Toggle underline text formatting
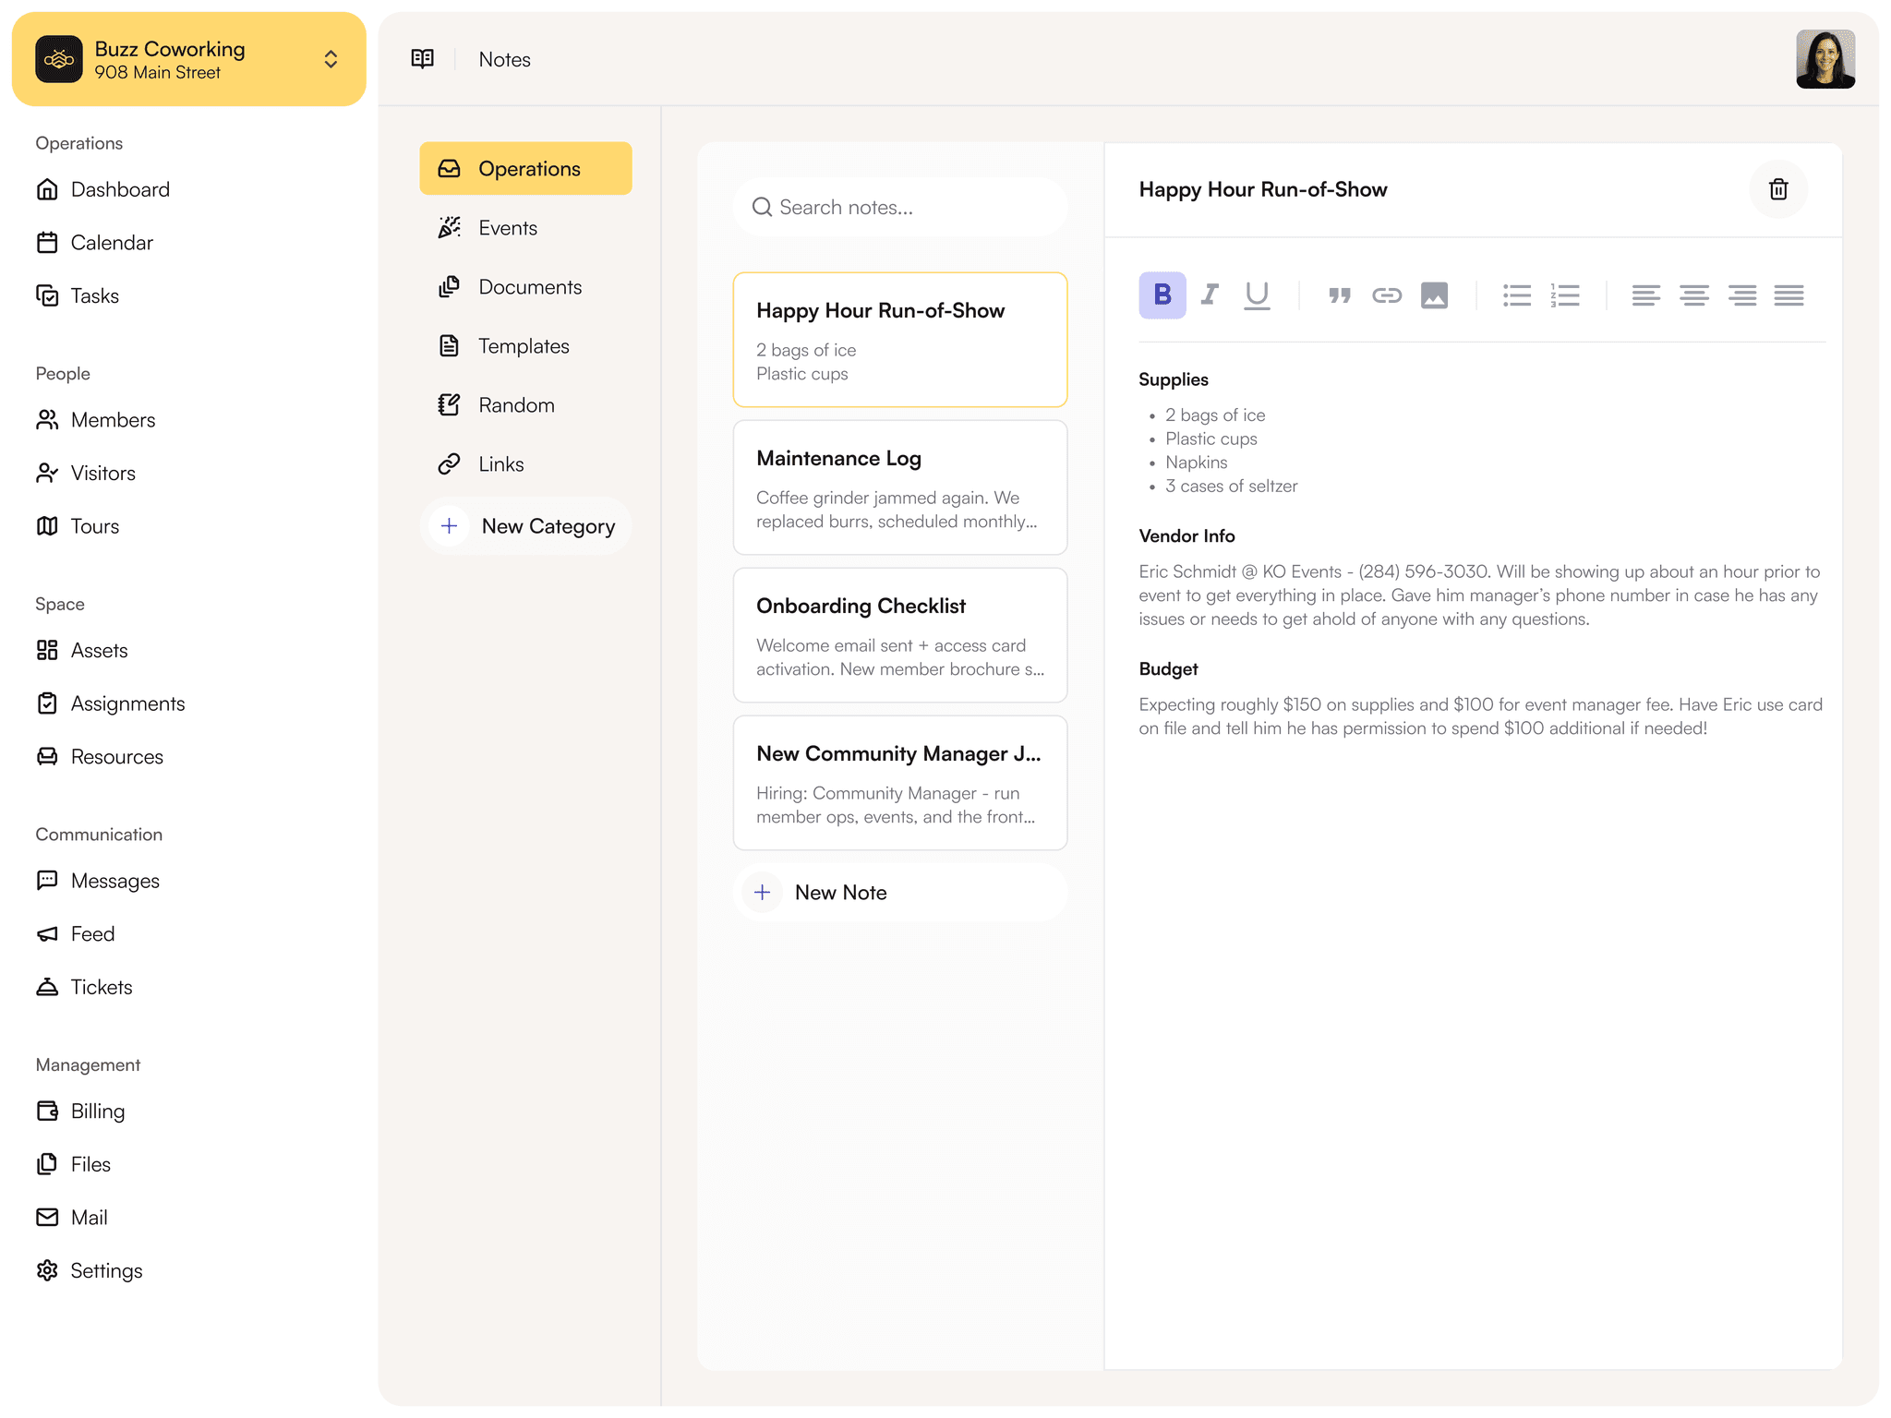The image size is (1891, 1418). [x=1257, y=295]
